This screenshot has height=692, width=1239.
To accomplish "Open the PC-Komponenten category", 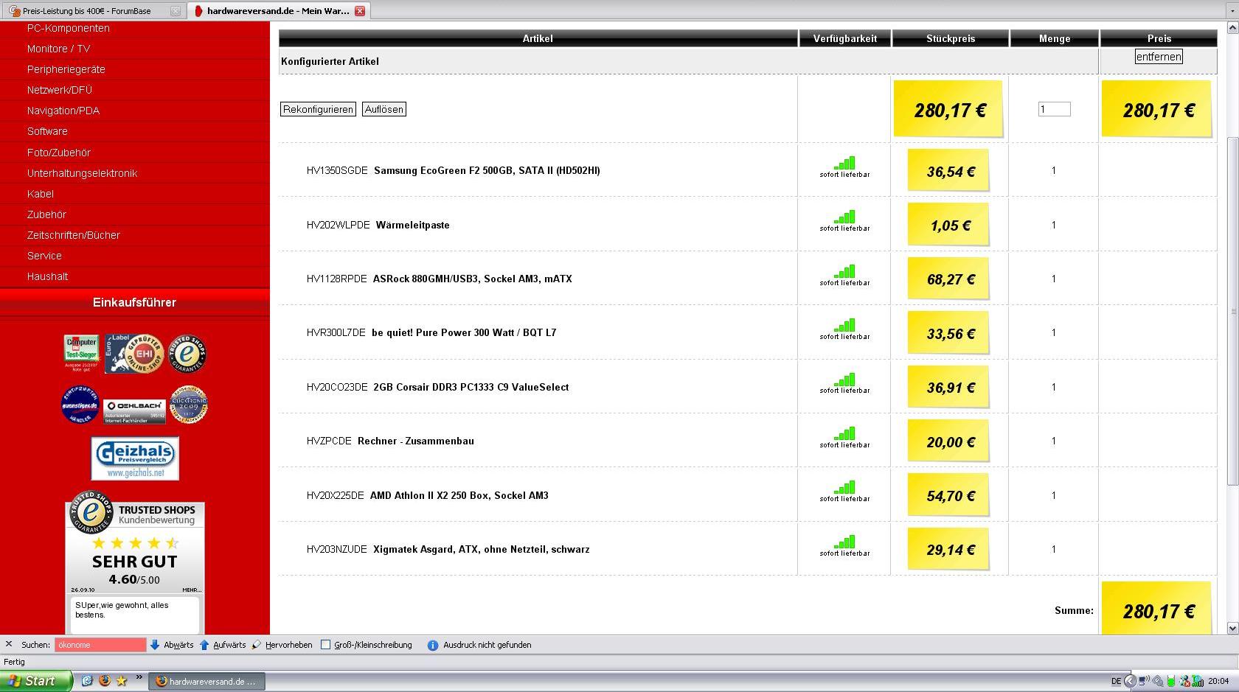I will coord(69,28).
